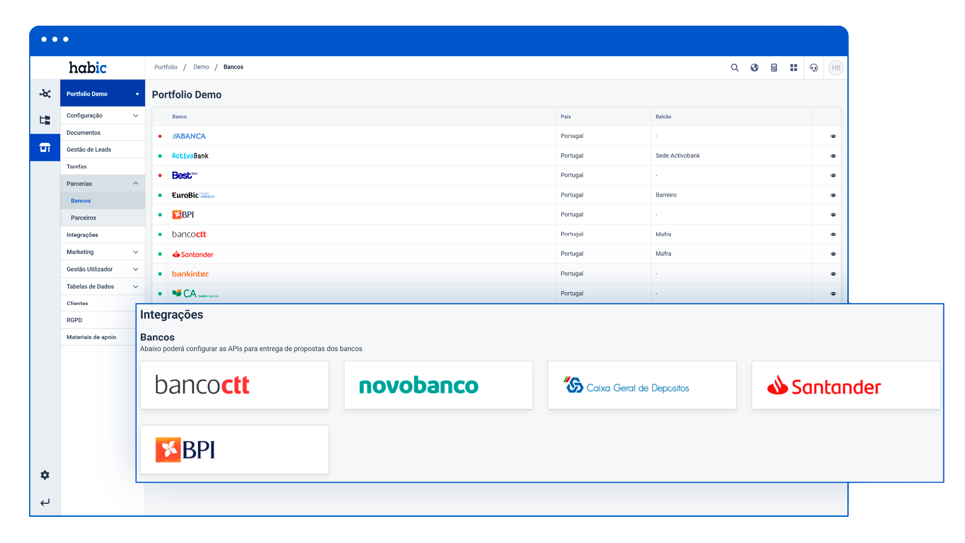Click the habic logo
The width and height of the screenshot is (965, 543).
tap(87, 67)
